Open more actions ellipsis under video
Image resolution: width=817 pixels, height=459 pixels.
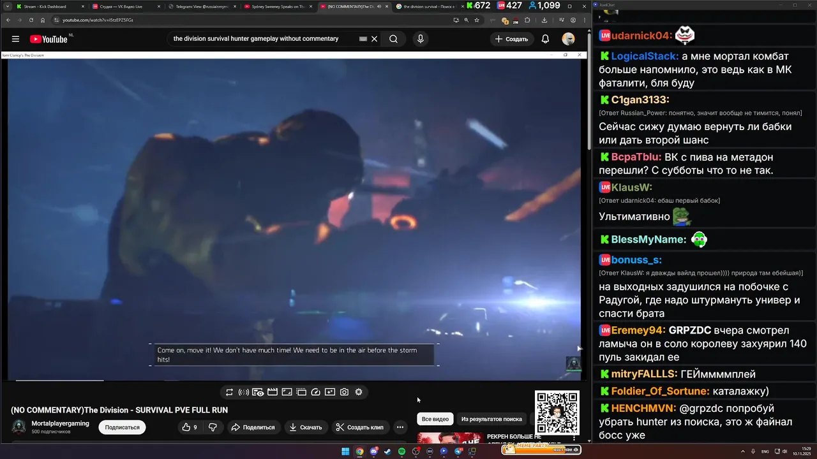(400, 427)
